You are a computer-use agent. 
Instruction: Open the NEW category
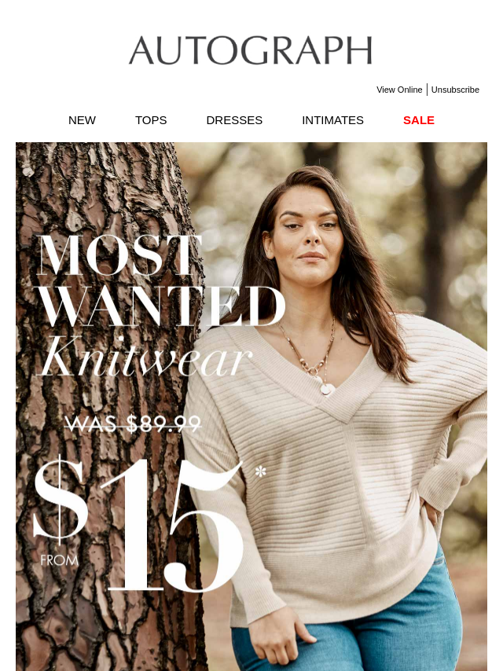82,120
